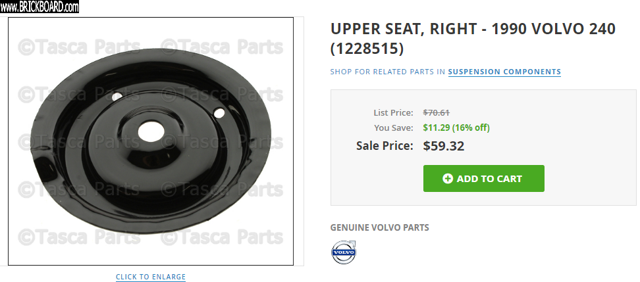Click the Genuine Volvo Parts heading
This screenshot has width=640, height=282.
[x=379, y=227]
